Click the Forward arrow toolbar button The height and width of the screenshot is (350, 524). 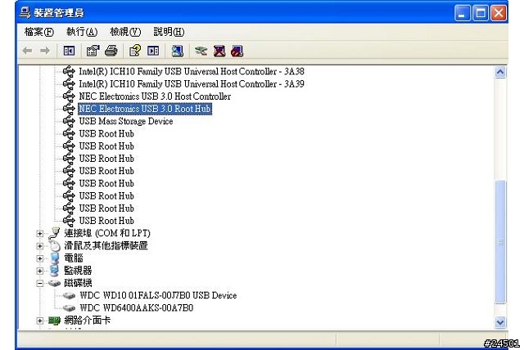pos(45,51)
